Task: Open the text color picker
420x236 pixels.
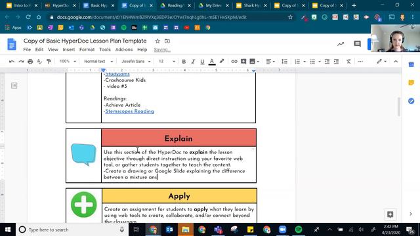Action: (212, 62)
